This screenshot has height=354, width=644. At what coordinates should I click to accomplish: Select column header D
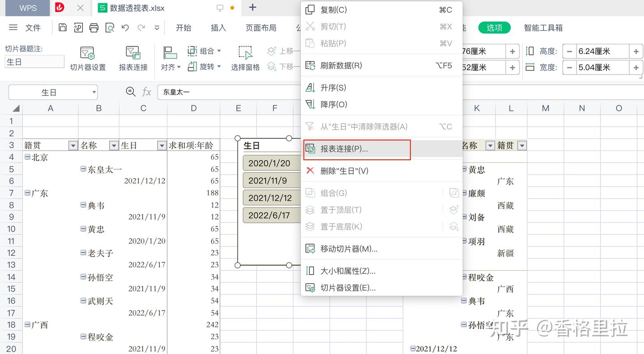(x=194, y=108)
